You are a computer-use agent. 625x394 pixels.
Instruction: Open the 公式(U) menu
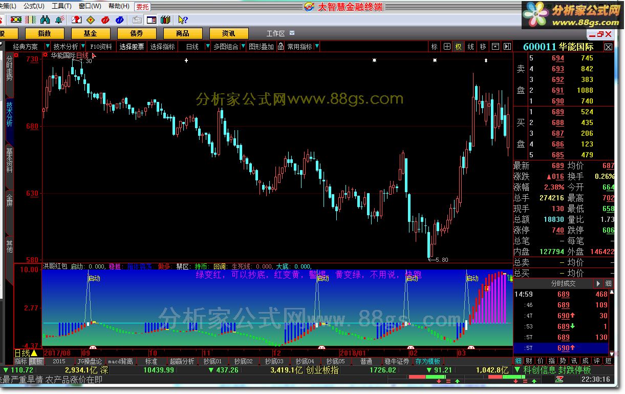pyautogui.click(x=33, y=6)
